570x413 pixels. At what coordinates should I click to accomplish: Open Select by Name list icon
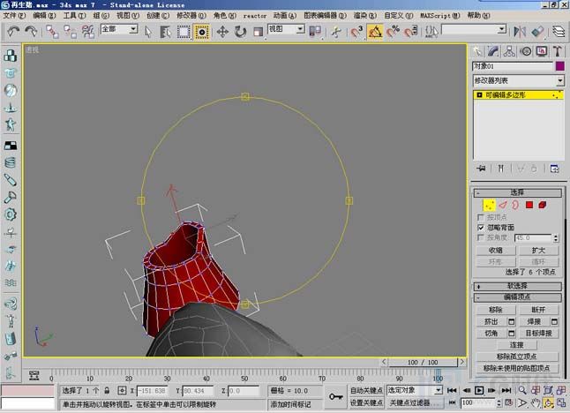click(165, 32)
